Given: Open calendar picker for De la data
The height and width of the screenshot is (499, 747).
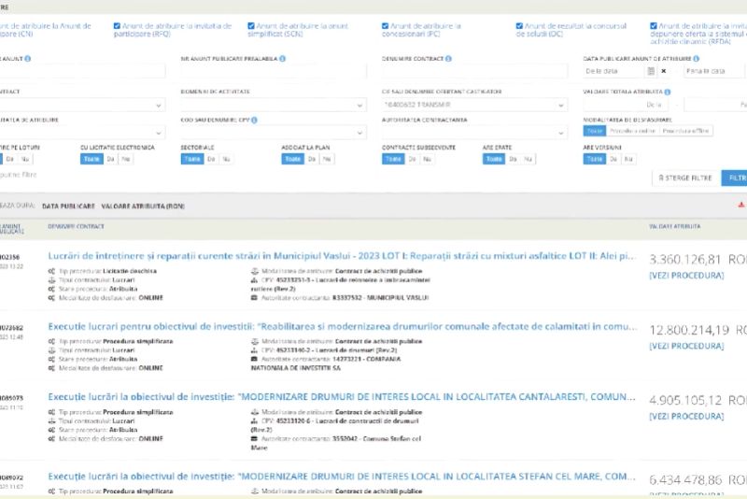Looking at the screenshot, I should tap(652, 71).
